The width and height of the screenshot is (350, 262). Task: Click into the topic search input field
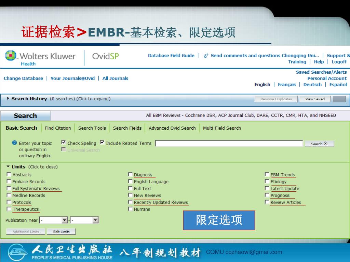tap(229, 144)
